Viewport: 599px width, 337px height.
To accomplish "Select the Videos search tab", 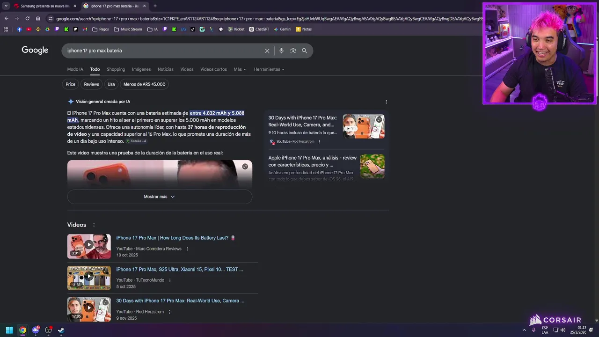I will pos(187,69).
